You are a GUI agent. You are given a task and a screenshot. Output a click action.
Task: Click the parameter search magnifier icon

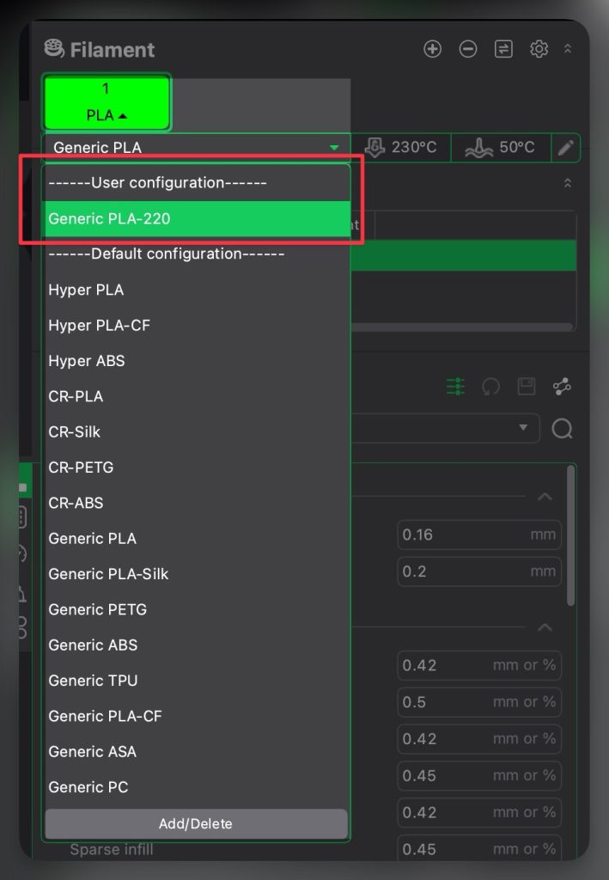coord(562,428)
